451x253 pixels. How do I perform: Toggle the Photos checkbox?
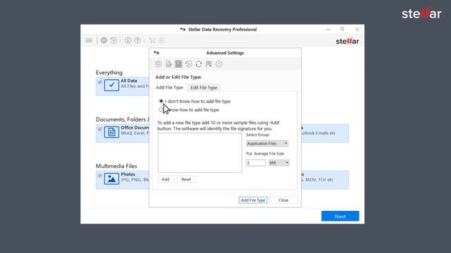point(100,176)
